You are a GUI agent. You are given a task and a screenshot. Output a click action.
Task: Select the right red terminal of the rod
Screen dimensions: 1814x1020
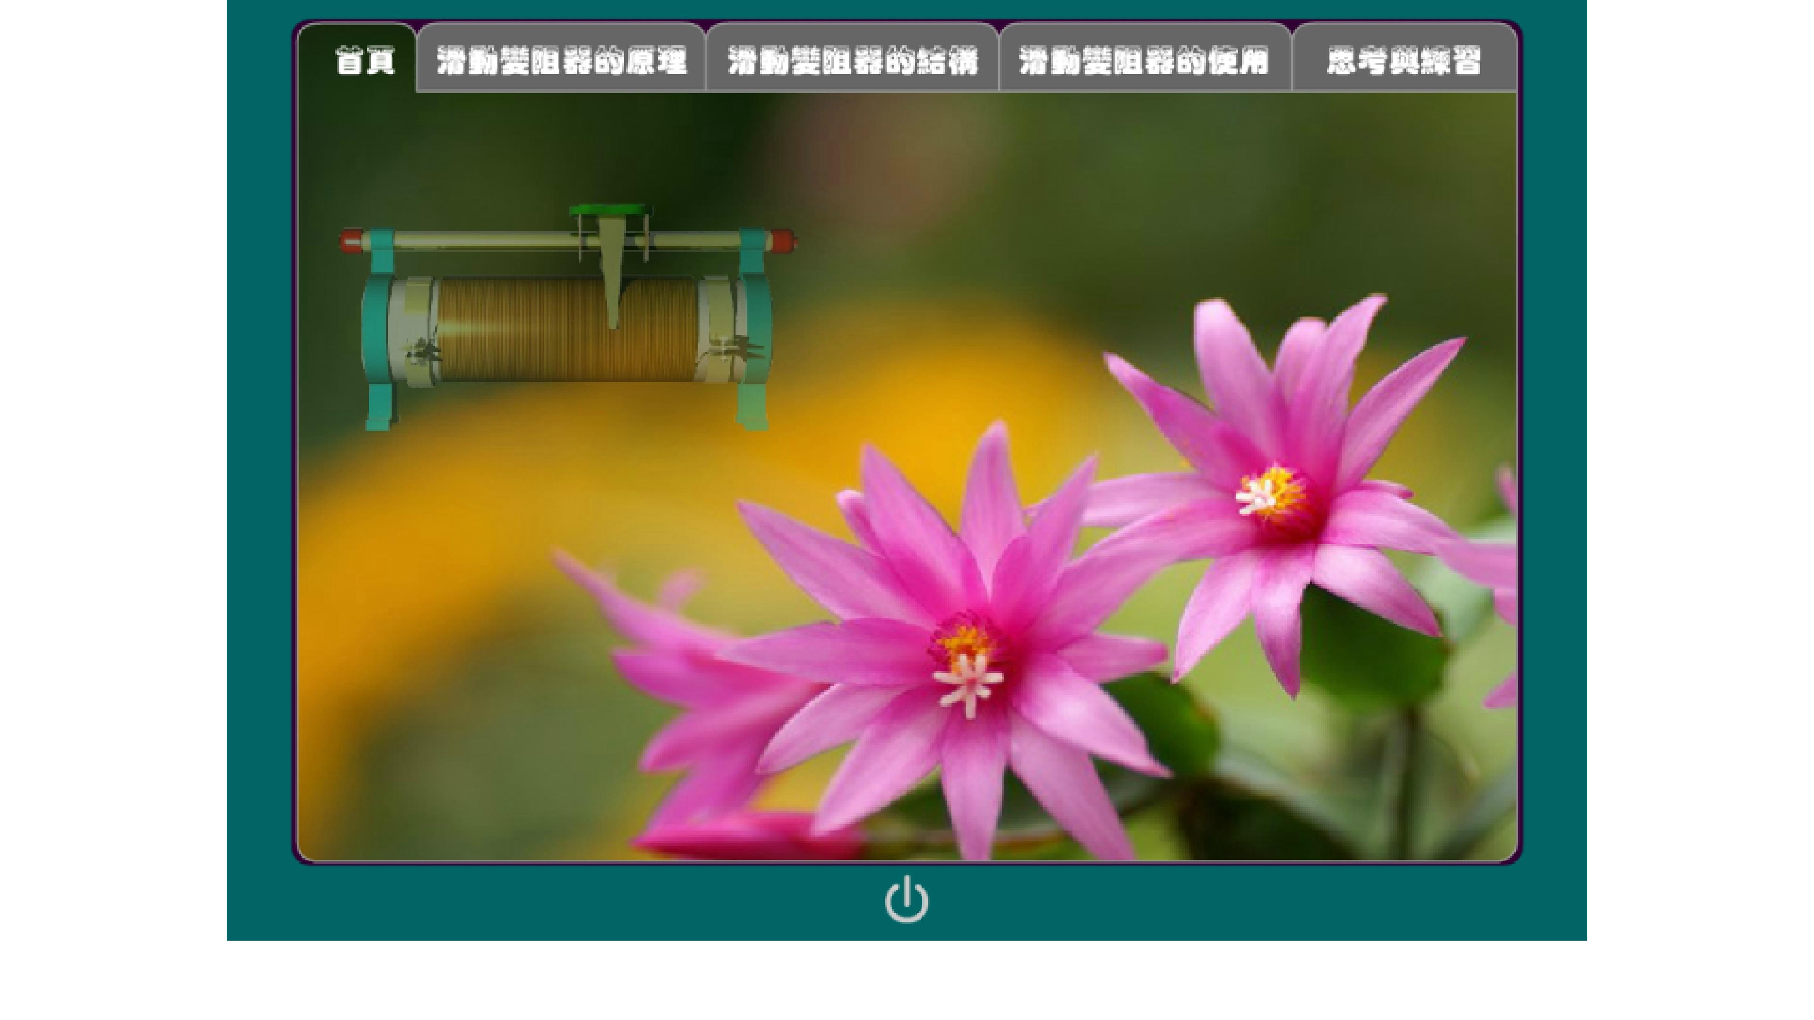[x=782, y=241]
